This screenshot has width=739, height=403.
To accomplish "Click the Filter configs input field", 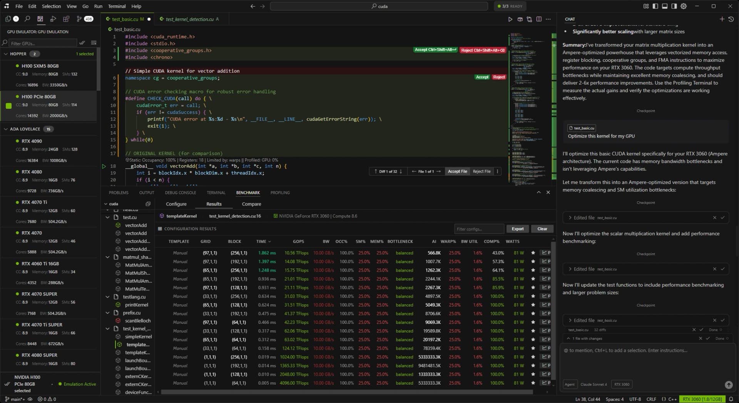I will click(x=479, y=229).
